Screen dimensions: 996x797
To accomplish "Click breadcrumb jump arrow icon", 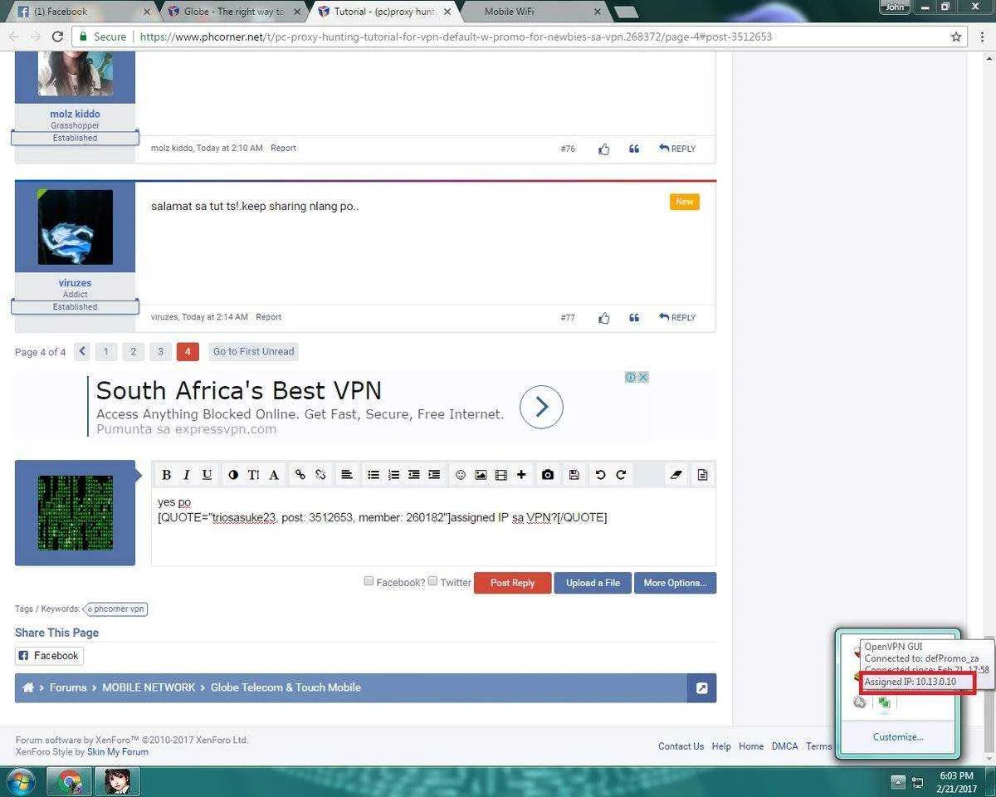I will click(701, 688).
